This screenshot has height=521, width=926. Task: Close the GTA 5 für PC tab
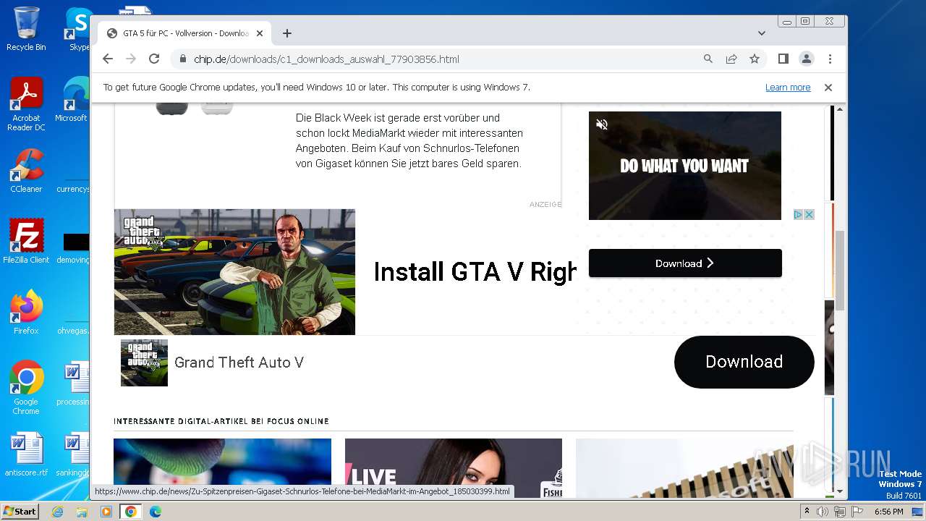(x=260, y=33)
